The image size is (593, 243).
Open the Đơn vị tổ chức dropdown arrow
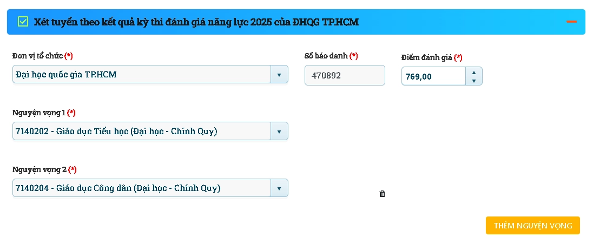(x=279, y=75)
